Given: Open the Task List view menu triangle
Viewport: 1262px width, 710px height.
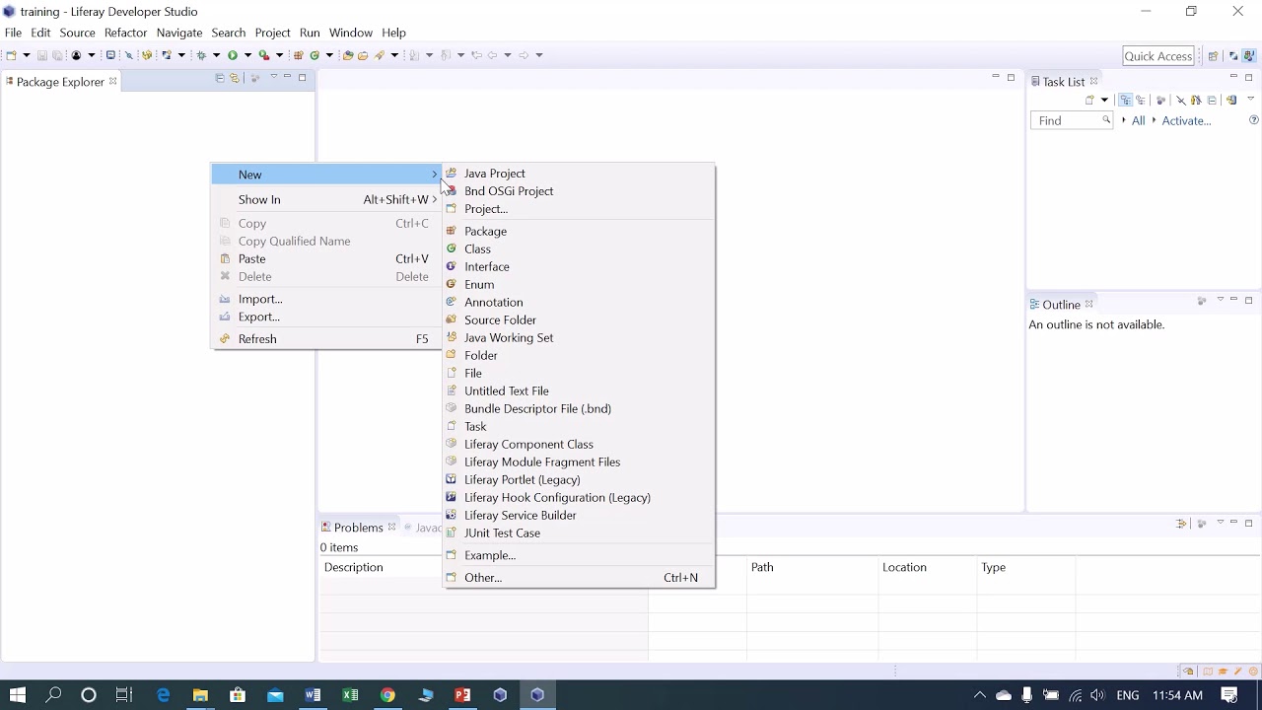Looking at the screenshot, I should coord(1250,99).
